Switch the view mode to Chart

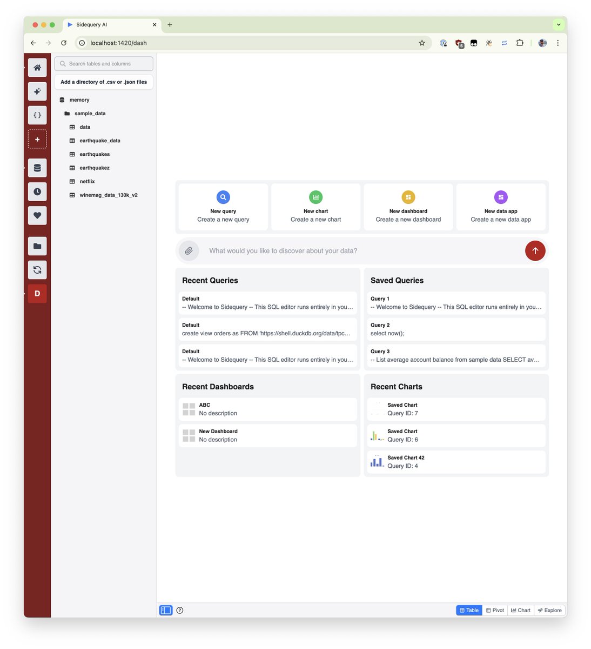520,610
